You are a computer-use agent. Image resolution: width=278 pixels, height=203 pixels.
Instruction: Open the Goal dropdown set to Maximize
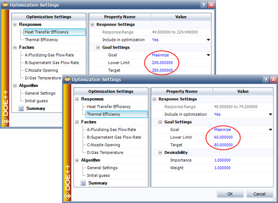point(270,130)
